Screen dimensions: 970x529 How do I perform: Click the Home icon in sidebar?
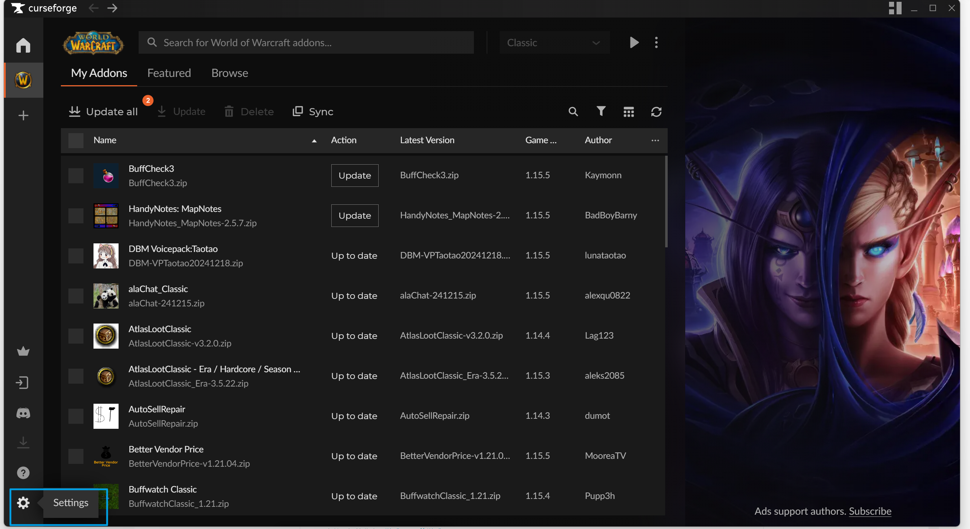tap(23, 45)
